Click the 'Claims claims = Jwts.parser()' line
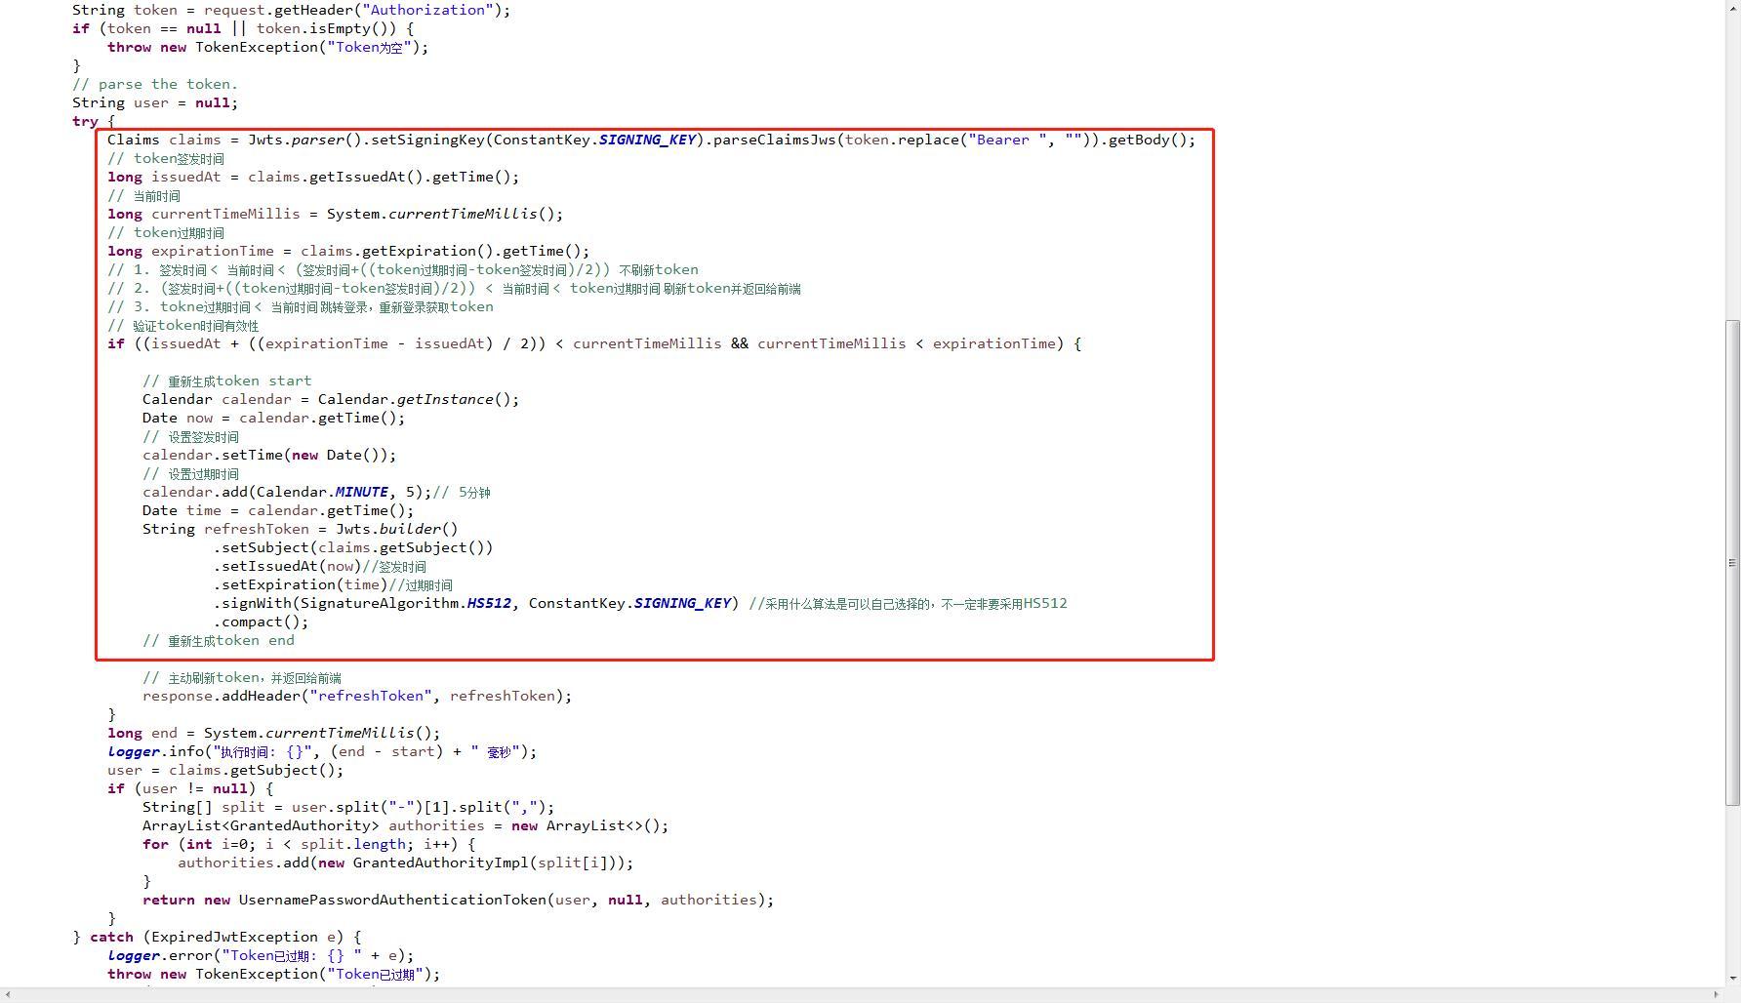The image size is (1741, 1003). (651, 140)
